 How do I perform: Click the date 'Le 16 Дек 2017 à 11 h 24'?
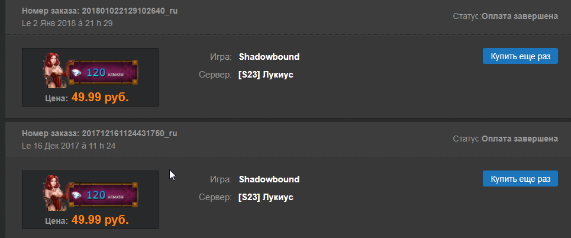(69, 145)
